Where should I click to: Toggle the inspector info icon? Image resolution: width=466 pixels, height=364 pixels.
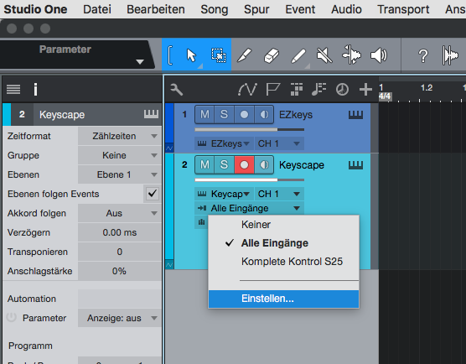(x=36, y=89)
